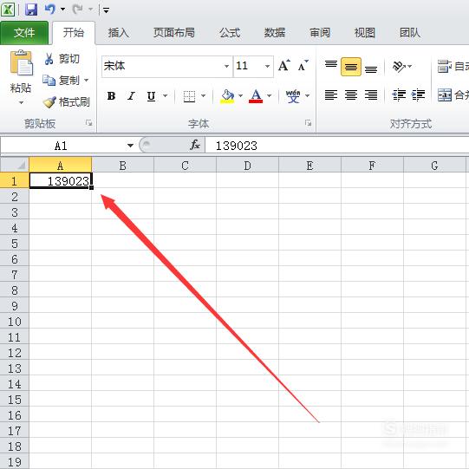This screenshot has height=469, width=469.
Task: Select row 5 header
Action: point(15,244)
